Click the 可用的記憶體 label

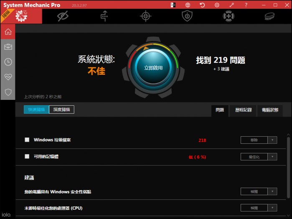pyautogui.click(x=46, y=157)
